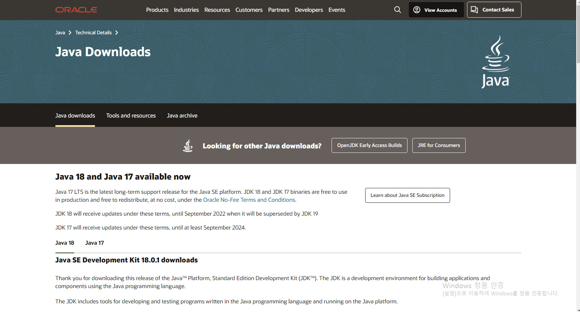Screen dimensions: 580x312
Task: Select the Java downloads tab
Action: 75,115
